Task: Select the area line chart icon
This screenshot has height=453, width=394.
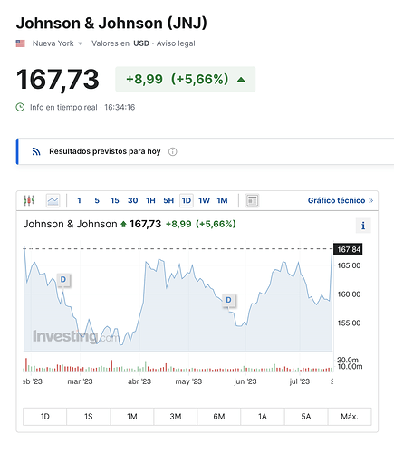Action: tap(53, 200)
